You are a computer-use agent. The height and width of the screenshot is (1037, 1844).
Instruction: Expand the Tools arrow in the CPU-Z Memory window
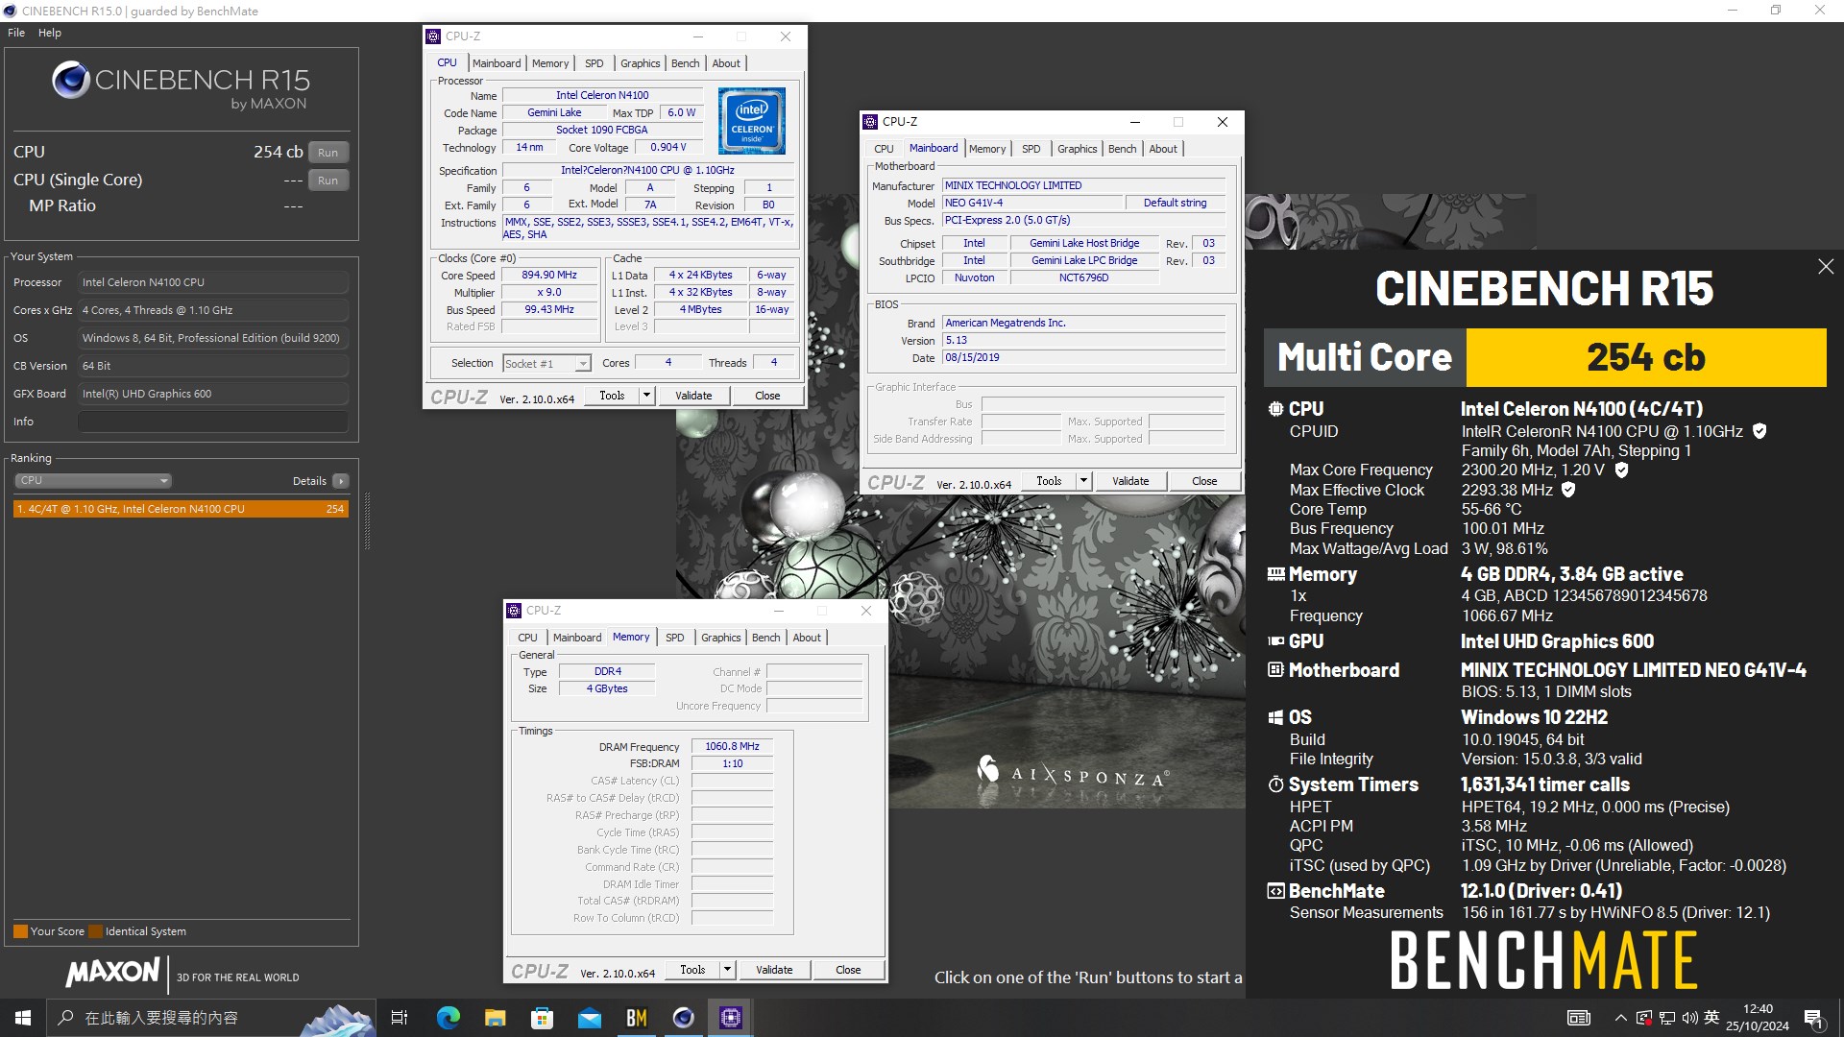[727, 970]
